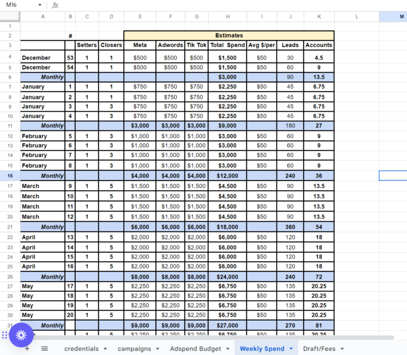Viewport: 407px width, 355px height.
Task: Click the formula bar input area
Action: [232, 5]
